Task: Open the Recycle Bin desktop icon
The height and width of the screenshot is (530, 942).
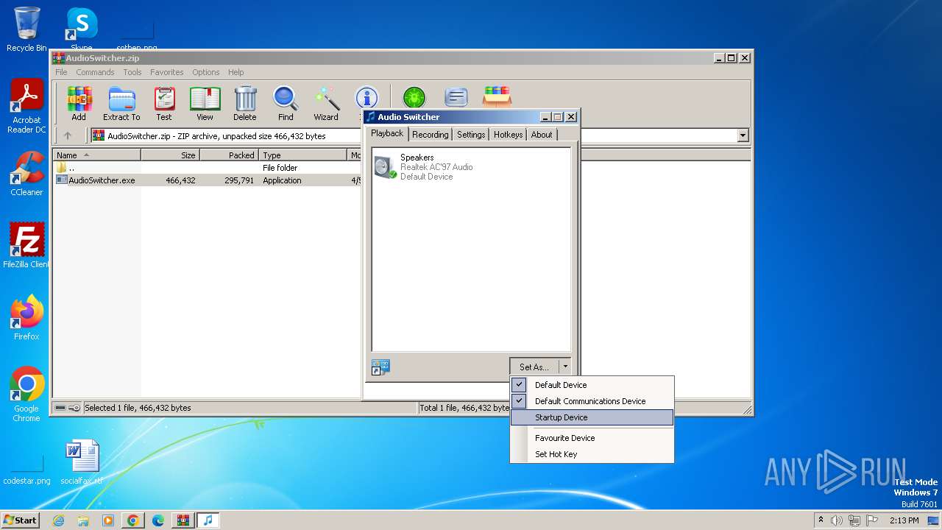Action: point(26,29)
